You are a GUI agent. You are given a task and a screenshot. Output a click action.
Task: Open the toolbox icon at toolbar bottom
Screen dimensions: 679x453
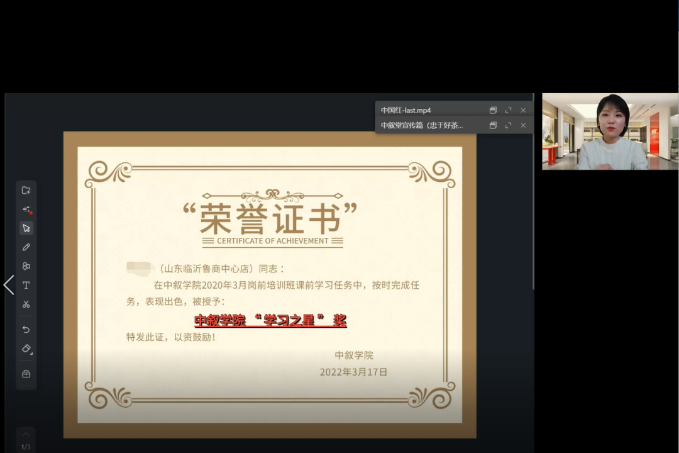click(26, 372)
